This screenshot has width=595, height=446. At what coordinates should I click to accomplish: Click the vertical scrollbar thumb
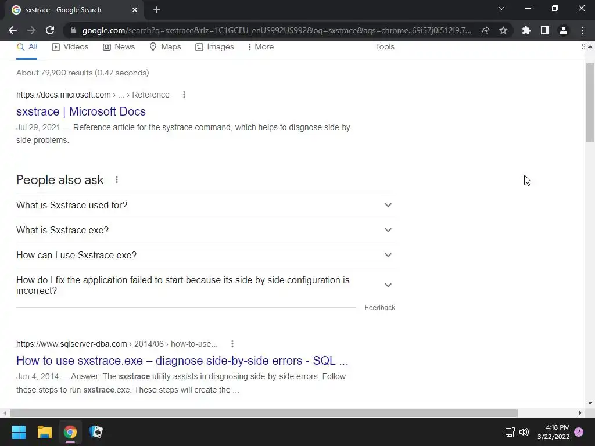(x=590, y=102)
